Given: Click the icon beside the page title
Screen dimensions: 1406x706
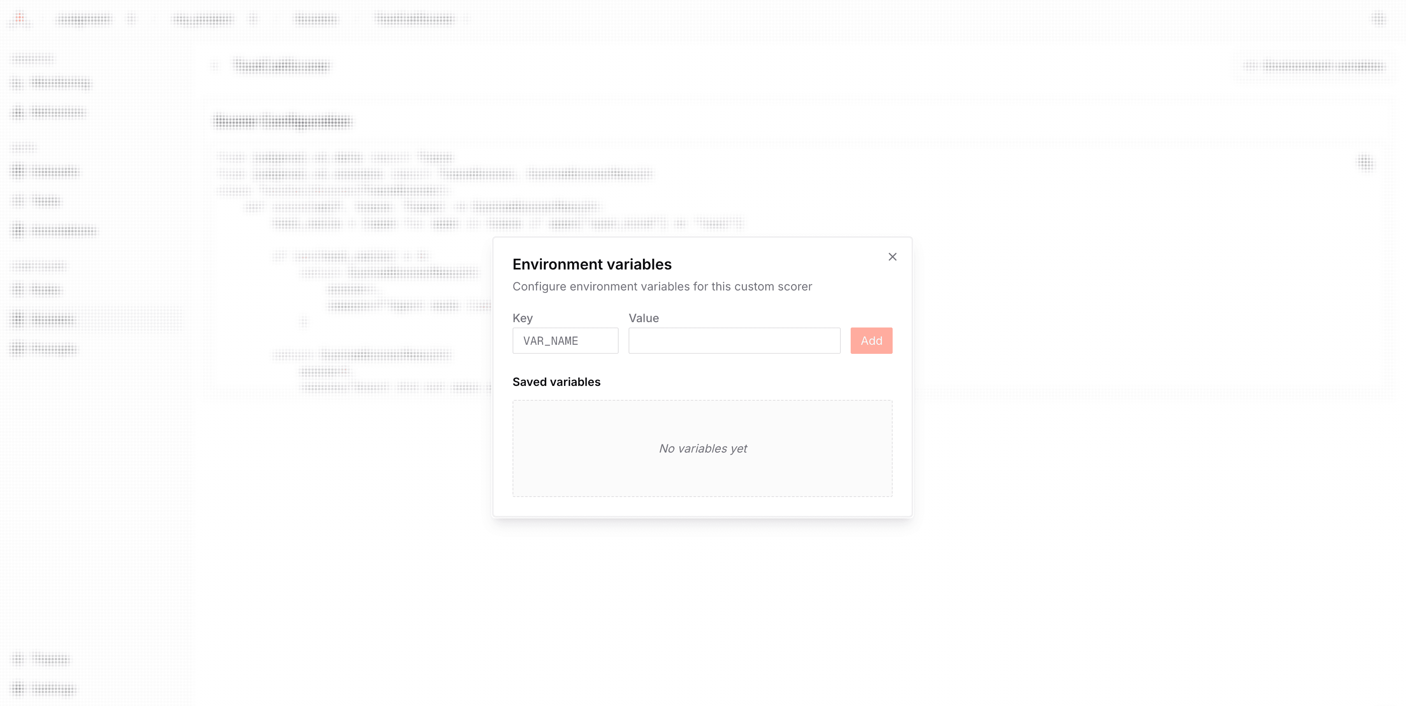Looking at the screenshot, I should (215, 65).
